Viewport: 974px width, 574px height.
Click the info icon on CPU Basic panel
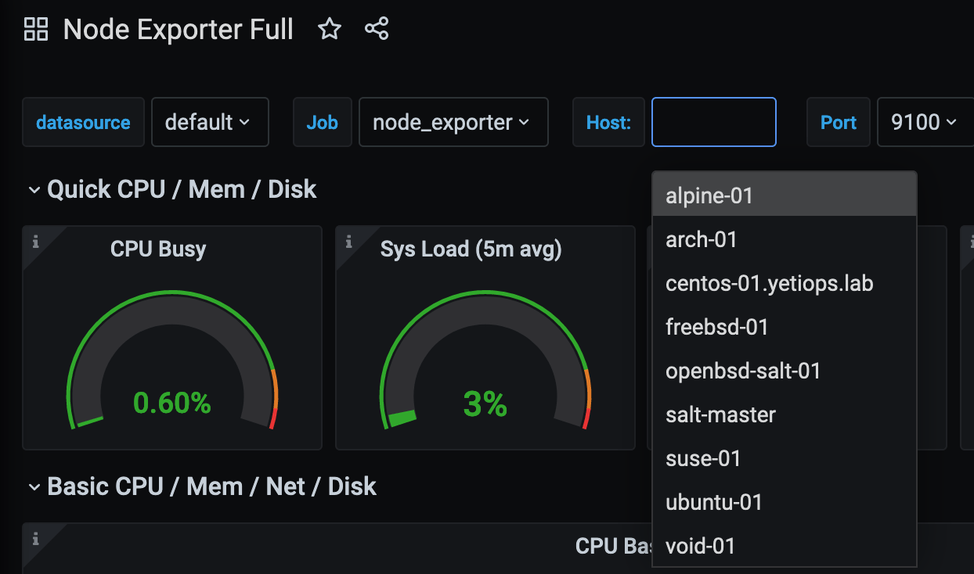tap(34, 538)
